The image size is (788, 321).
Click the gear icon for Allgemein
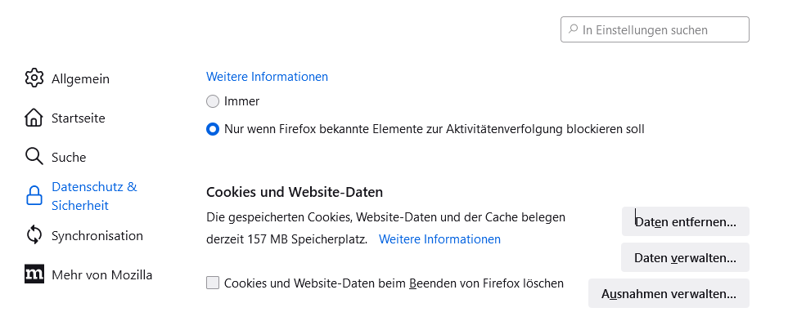tap(34, 78)
